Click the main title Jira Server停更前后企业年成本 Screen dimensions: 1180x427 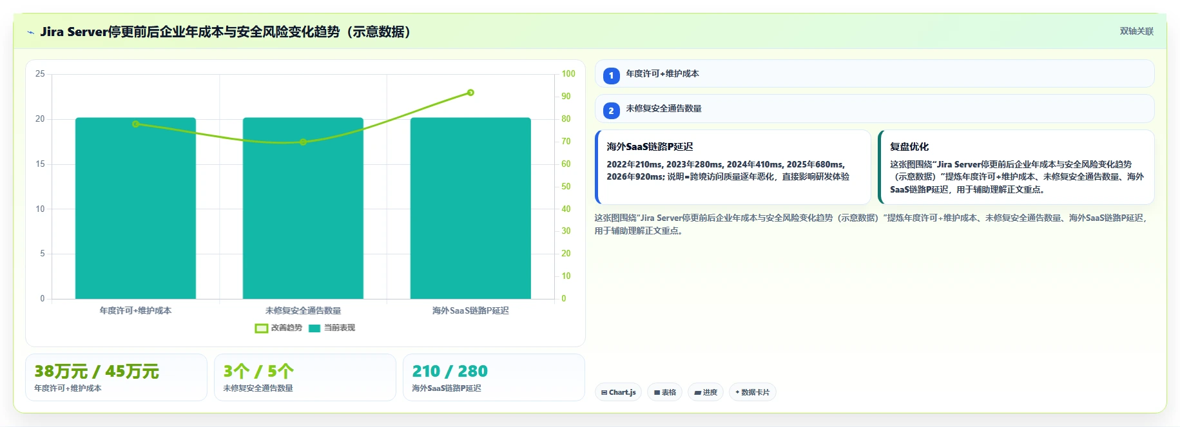[226, 32]
